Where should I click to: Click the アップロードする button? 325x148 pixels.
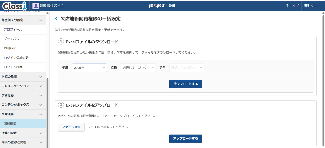pyautogui.click(x=186, y=139)
